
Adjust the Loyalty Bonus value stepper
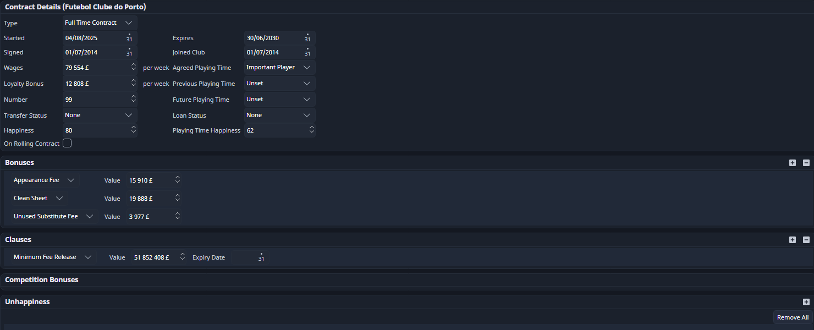(134, 84)
